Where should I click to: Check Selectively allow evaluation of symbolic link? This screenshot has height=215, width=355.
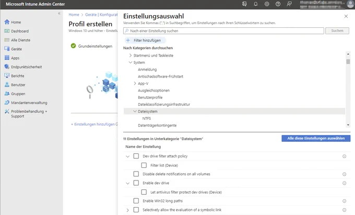(136, 210)
